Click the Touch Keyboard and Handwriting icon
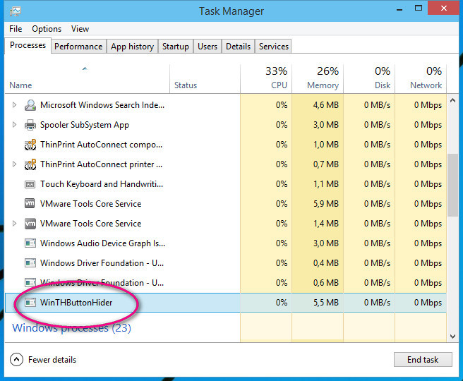 pos(30,184)
